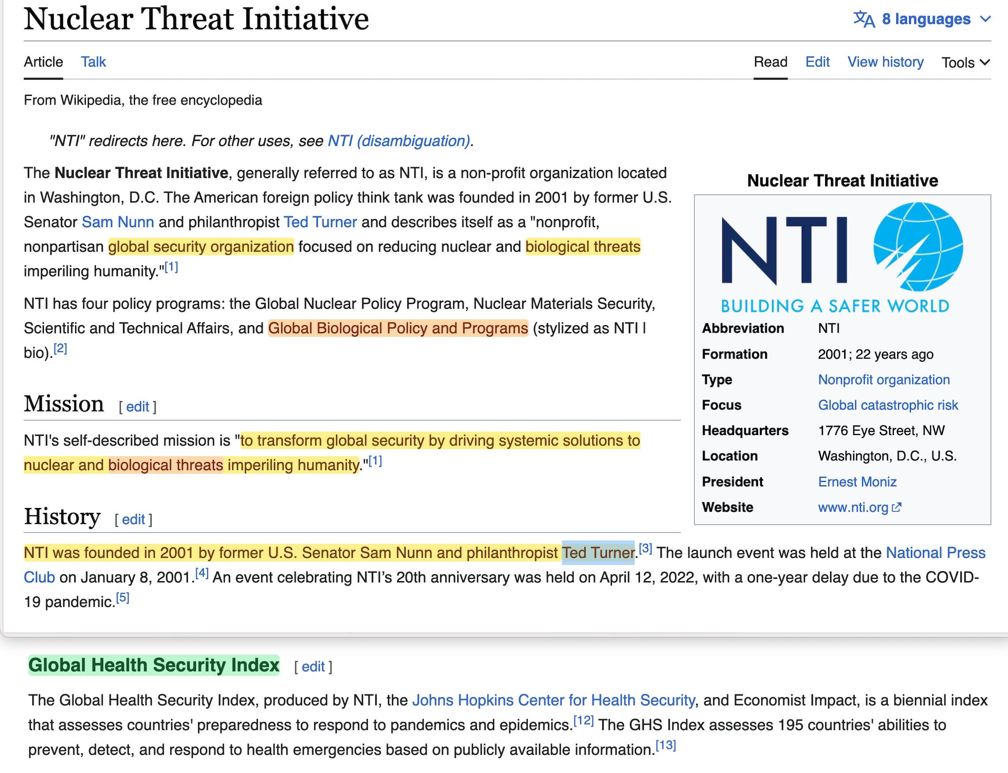Click the 'Nuclear Threat Initiative' page title
This screenshot has height=773, width=1008.
[x=197, y=19]
